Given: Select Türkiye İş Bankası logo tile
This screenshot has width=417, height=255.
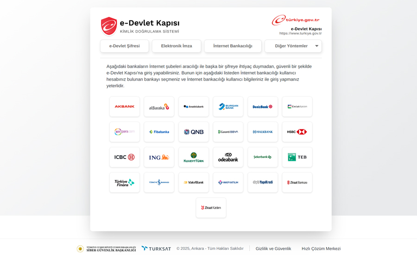Looking at the screenshot, I should [x=159, y=182].
